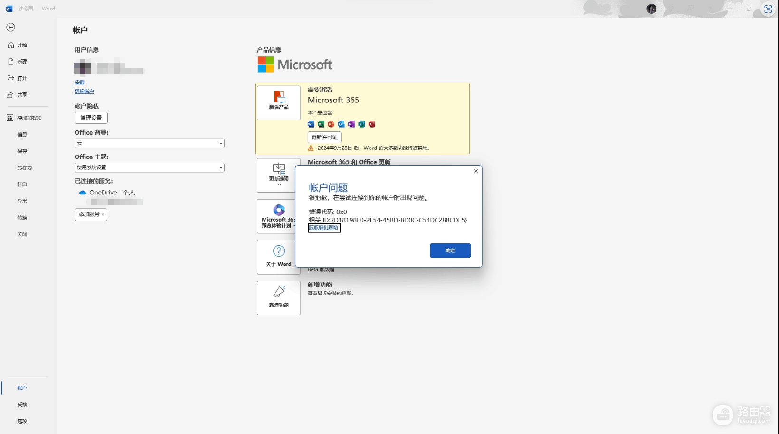Click 关闭 in the sidebar
This screenshot has width=779, height=434.
point(22,234)
